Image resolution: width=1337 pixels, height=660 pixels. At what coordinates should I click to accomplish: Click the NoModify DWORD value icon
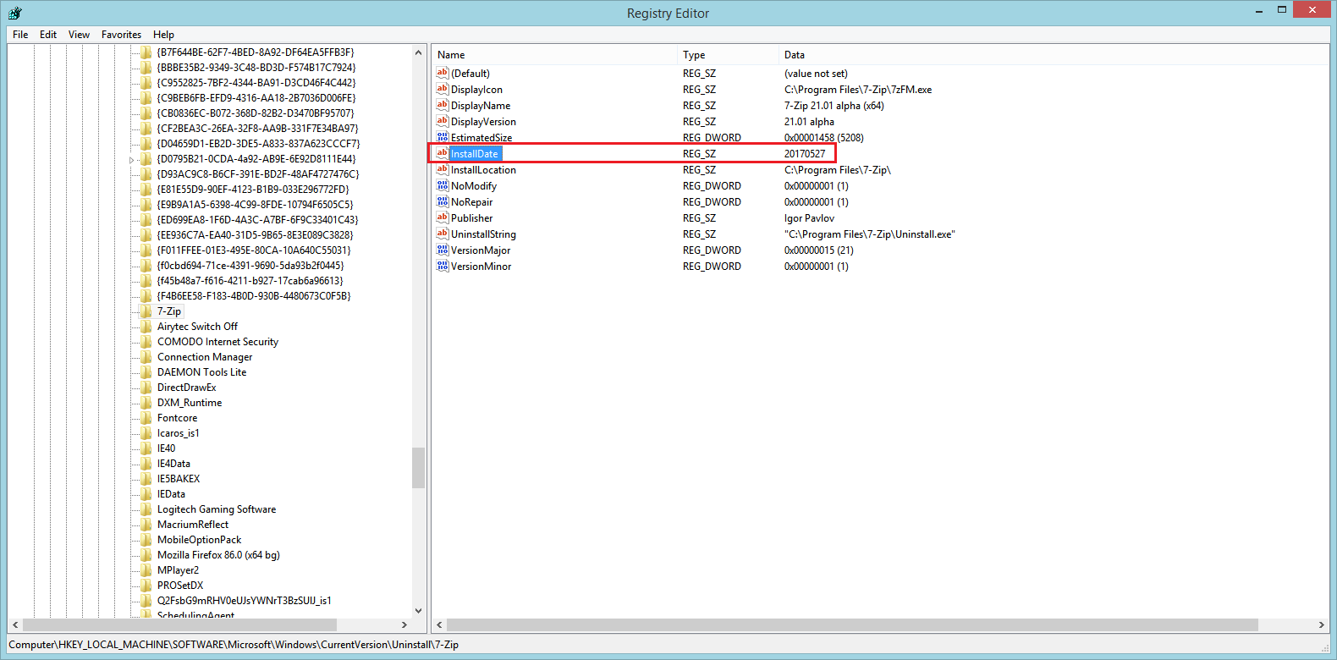coord(442,185)
